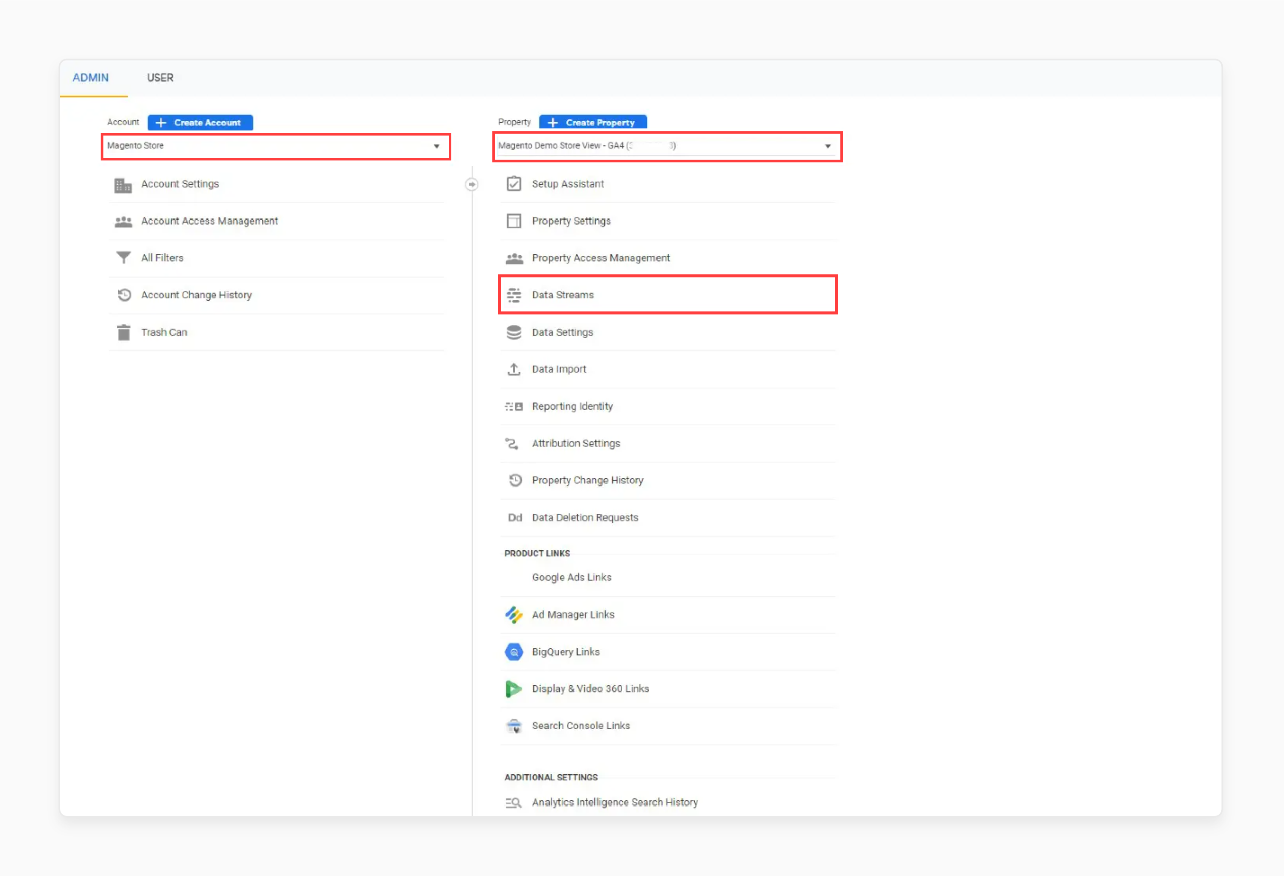Viewport: 1284px width, 876px height.
Task: Open BigQuery Links
Action: click(x=565, y=651)
